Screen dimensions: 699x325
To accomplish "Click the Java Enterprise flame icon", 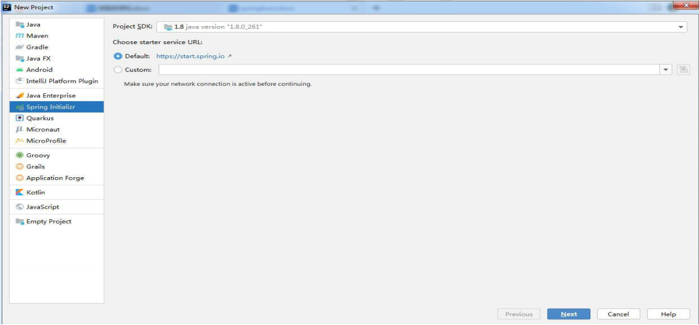I will (19, 95).
